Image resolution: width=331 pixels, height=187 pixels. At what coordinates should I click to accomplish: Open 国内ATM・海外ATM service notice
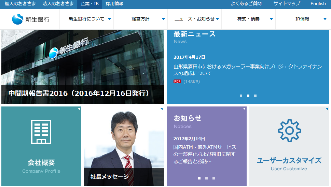(205, 154)
